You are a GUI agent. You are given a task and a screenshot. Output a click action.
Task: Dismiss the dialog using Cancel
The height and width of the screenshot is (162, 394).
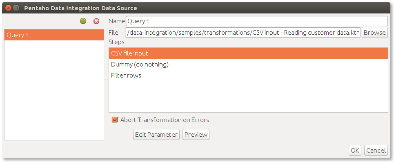click(376, 151)
